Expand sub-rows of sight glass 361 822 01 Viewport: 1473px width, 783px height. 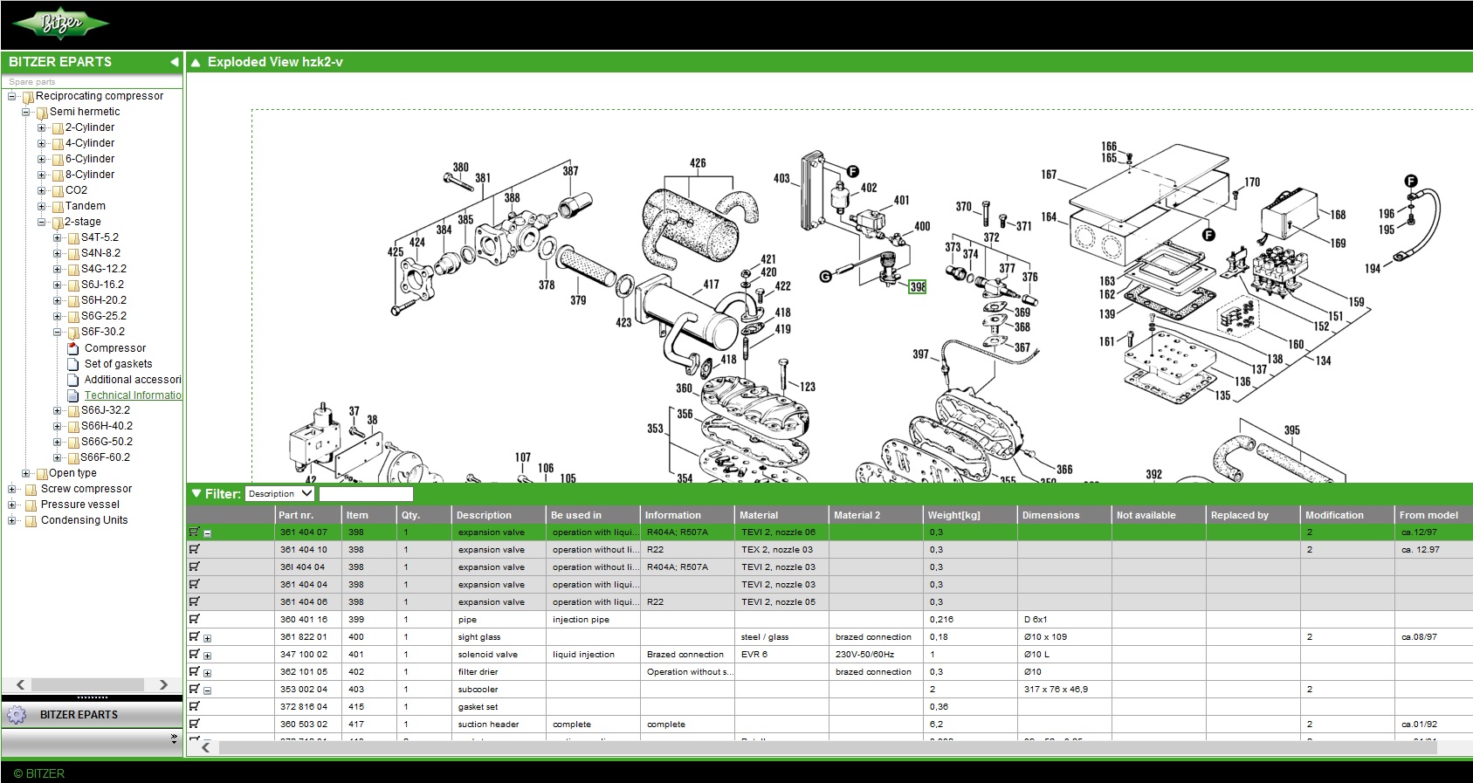click(208, 638)
